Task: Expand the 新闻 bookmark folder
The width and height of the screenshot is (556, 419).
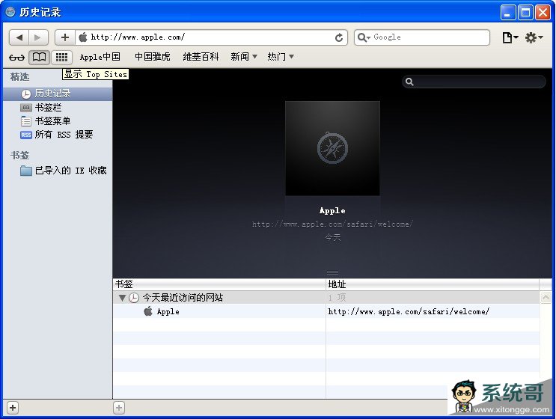Action: (244, 57)
